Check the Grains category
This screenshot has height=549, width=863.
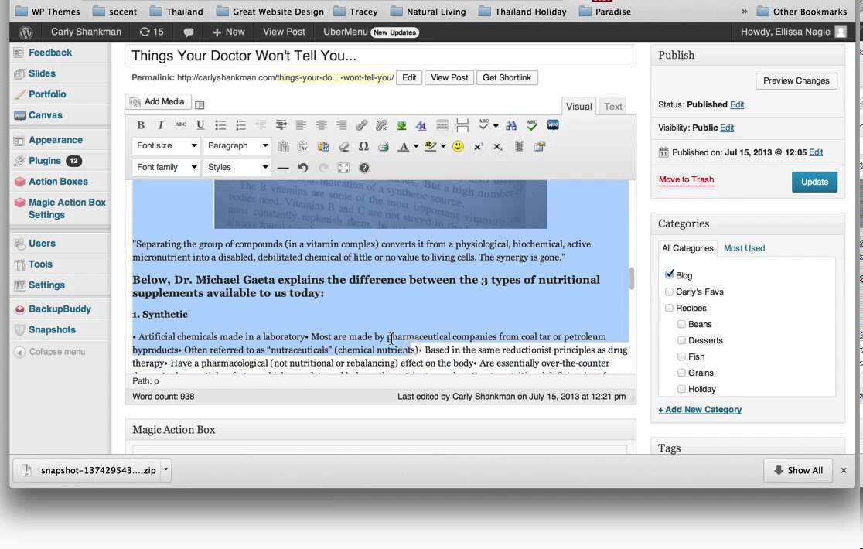pyautogui.click(x=681, y=373)
